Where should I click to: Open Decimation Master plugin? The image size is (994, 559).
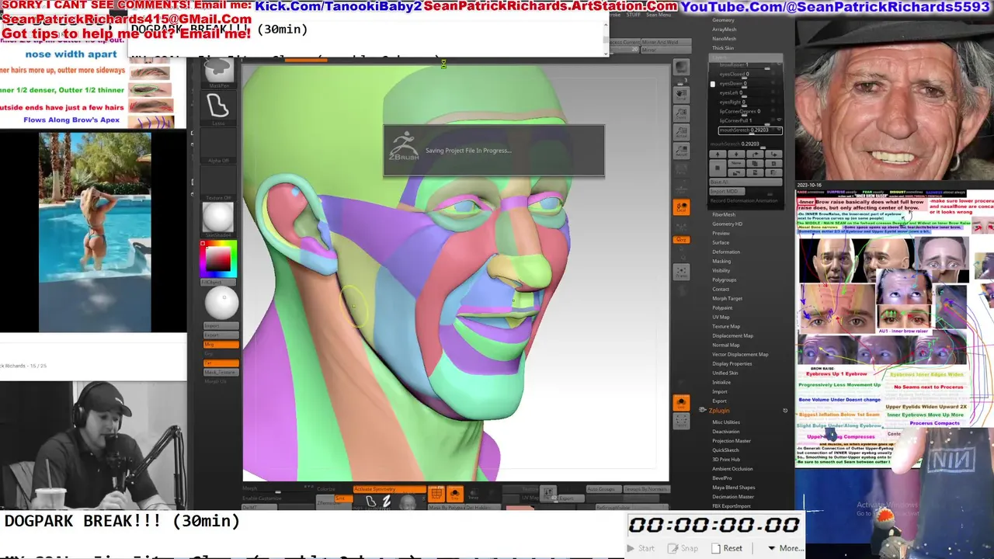pyautogui.click(x=733, y=497)
